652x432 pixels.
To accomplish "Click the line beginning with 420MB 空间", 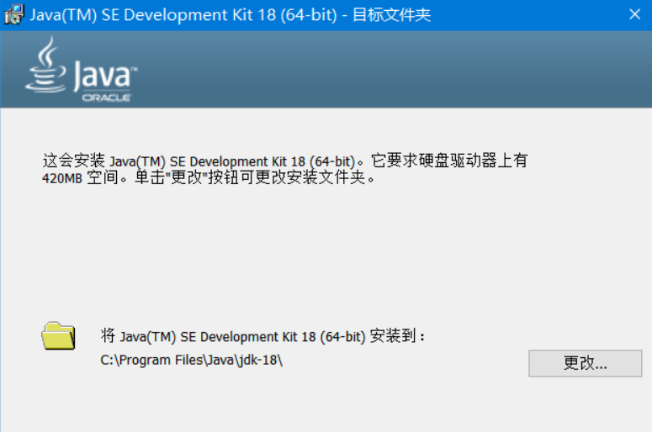I will 209,178.
